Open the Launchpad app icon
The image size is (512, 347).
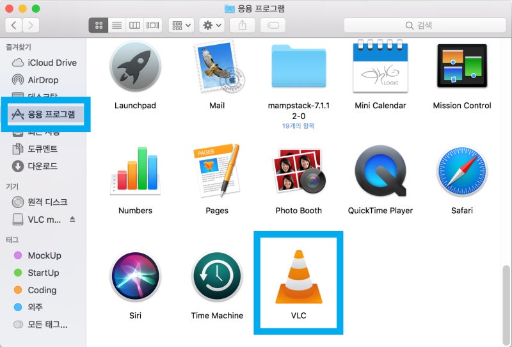(135, 67)
